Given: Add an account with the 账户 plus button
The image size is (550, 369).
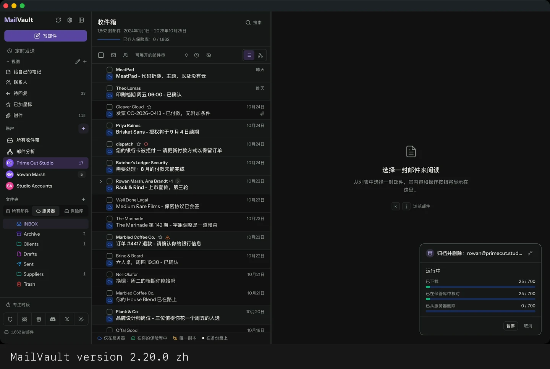Looking at the screenshot, I should pos(83,128).
